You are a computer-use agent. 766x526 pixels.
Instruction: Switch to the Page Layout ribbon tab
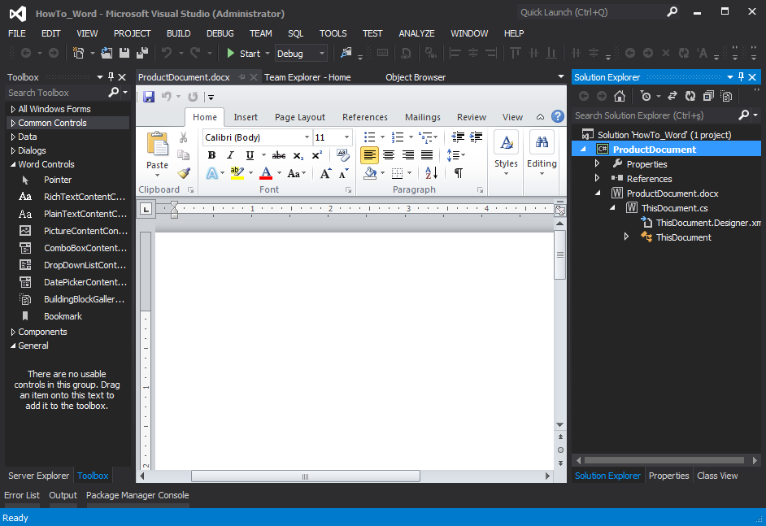click(299, 117)
